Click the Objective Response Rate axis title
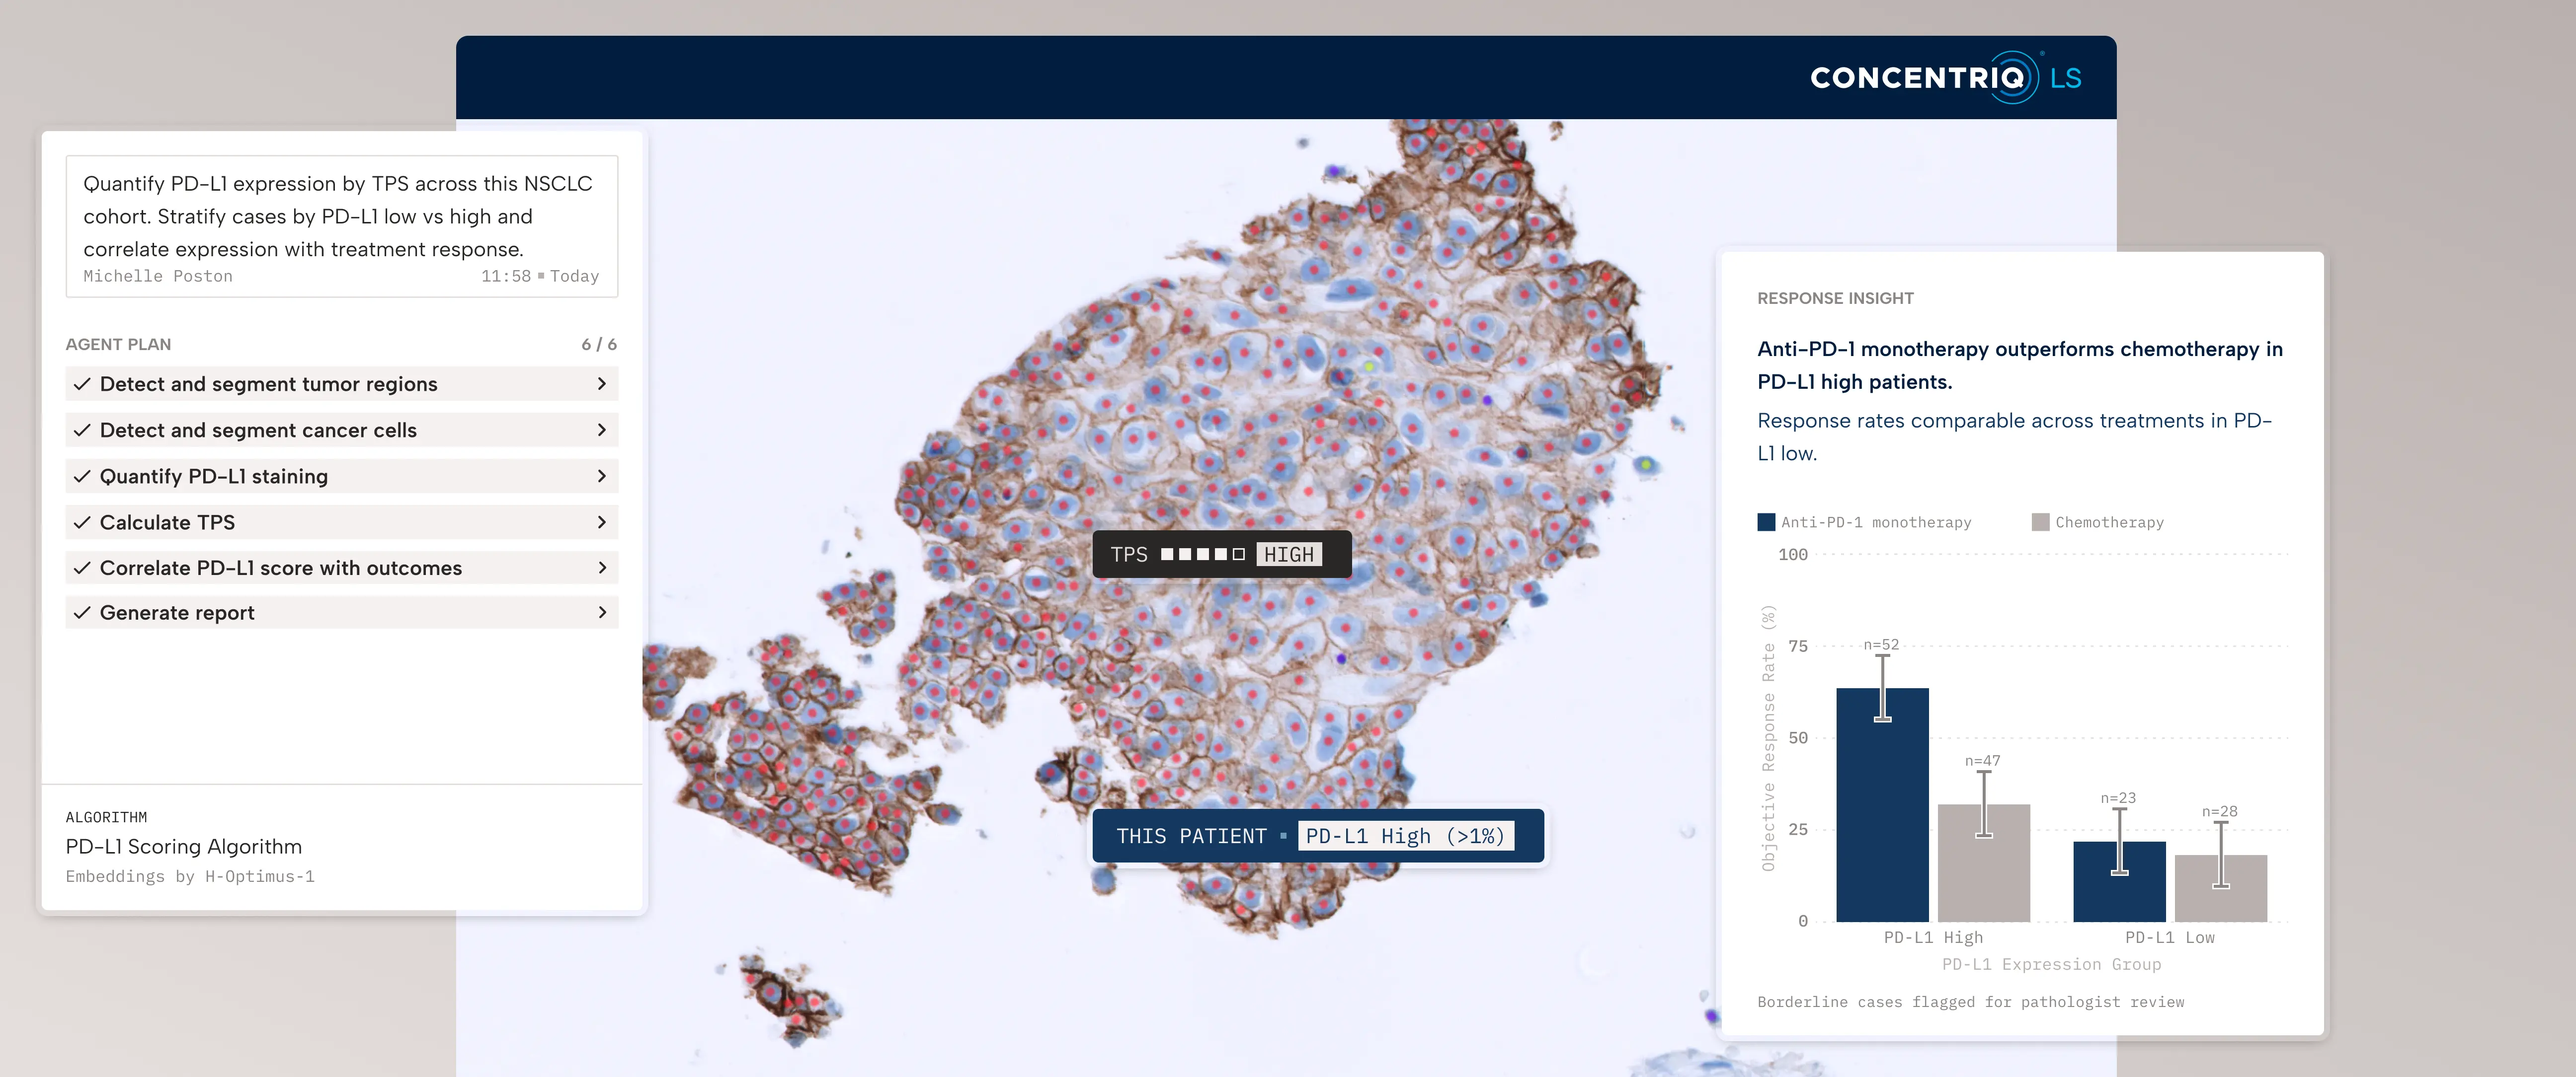2576x1077 pixels. click(x=1768, y=738)
